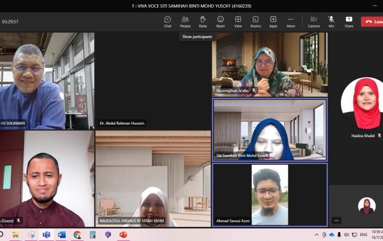
Task: Turn on the Camera
Action: point(314,21)
